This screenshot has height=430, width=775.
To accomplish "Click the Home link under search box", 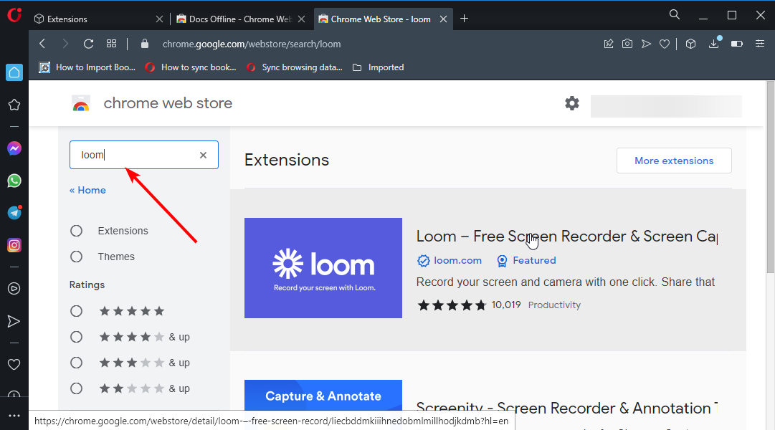I will pyautogui.click(x=87, y=191).
